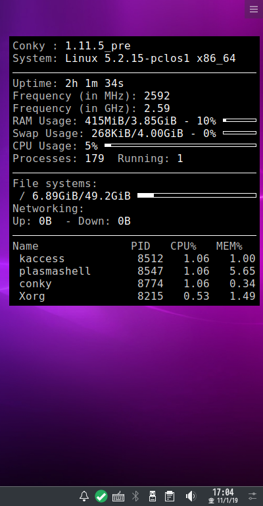Open clipboard tray icon
Viewport: 263px width, 506px height.
pos(170,496)
